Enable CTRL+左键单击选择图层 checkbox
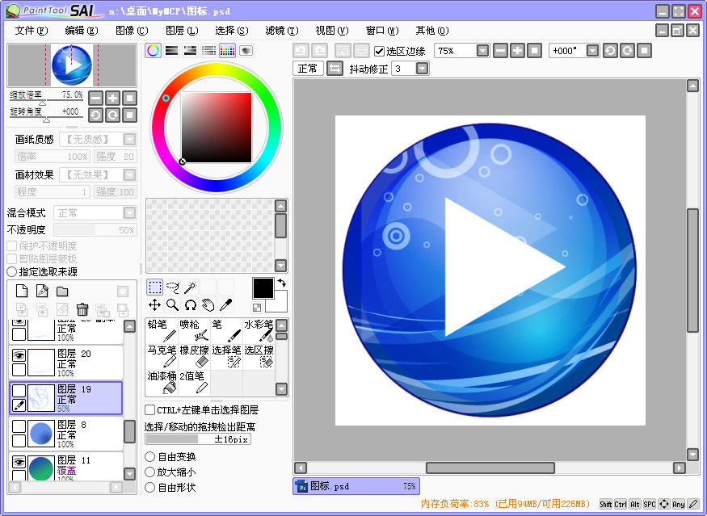Screen dimensions: 707x516 [149, 410]
